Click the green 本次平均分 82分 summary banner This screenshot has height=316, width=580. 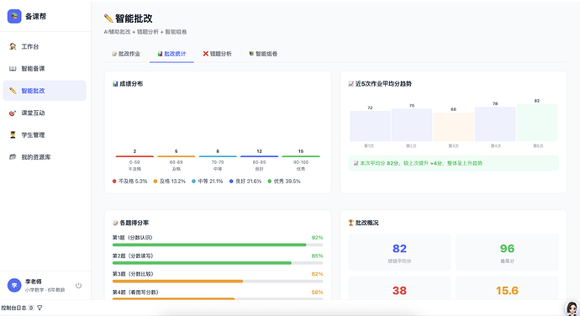[x=454, y=163]
